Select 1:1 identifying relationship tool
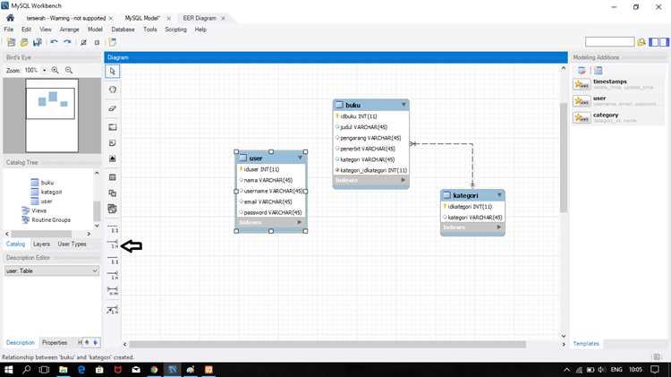The image size is (671, 377). click(x=113, y=259)
